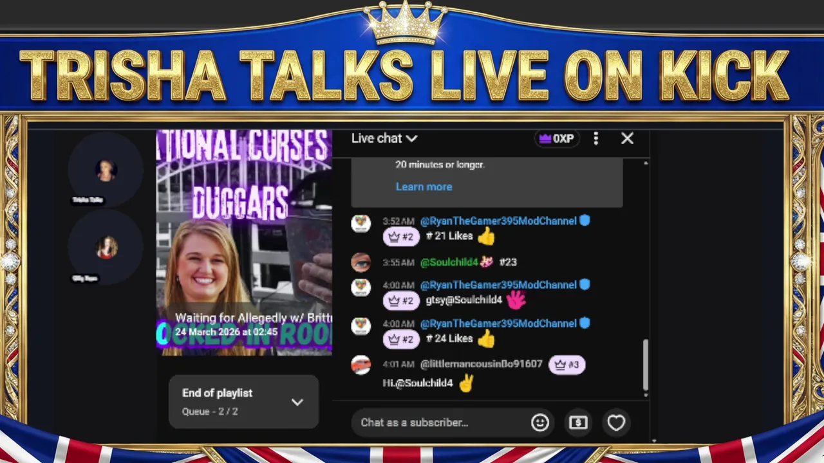Open the Duggars video thumbnail
824x463 pixels.
pyautogui.click(x=244, y=242)
